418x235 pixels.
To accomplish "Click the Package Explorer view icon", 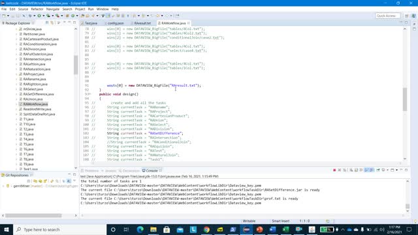I will click(x=3, y=23).
